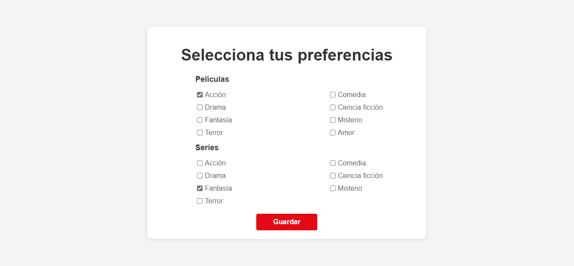
Task: Select Acción under Series
Action: 200,163
